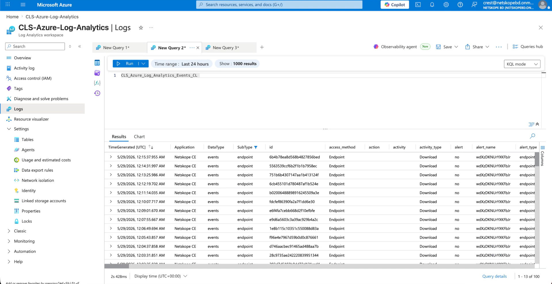Image resolution: width=552 pixels, height=284 pixels.
Task: Open the feedback icon in top bar
Action: click(x=474, y=5)
